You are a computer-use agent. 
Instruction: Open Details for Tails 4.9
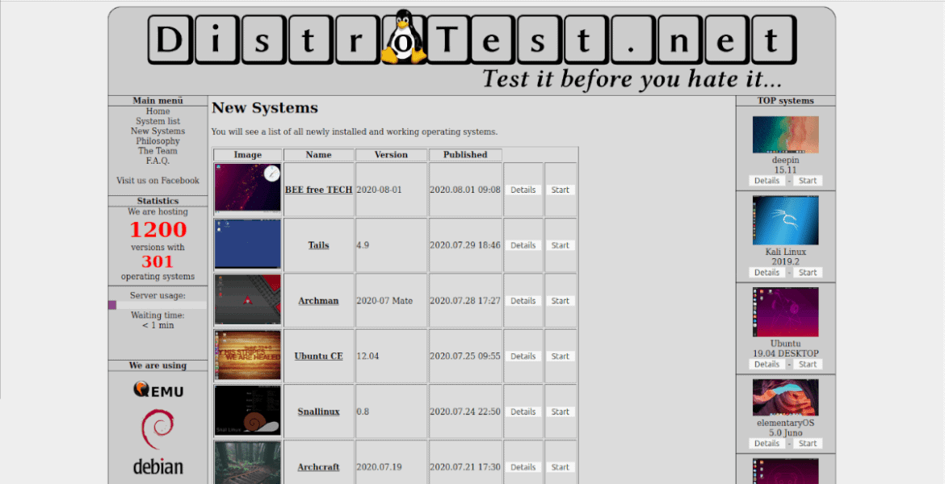coord(523,245)
